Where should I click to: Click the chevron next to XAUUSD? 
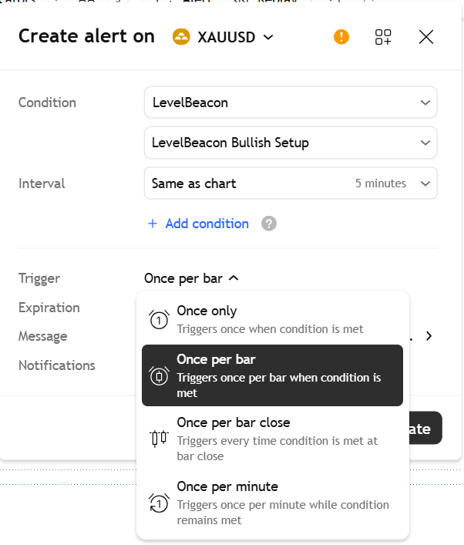click(268, 37)
